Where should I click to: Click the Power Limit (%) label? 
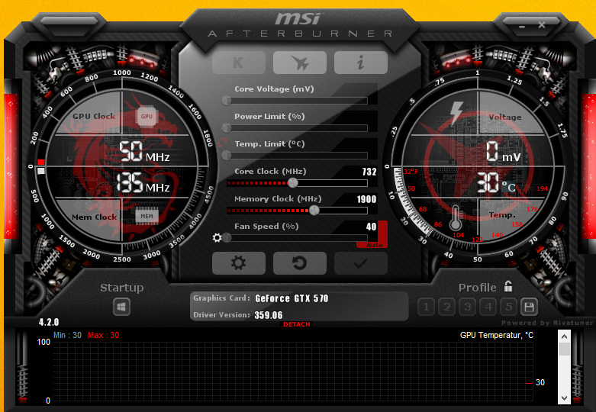click(269, 116)
